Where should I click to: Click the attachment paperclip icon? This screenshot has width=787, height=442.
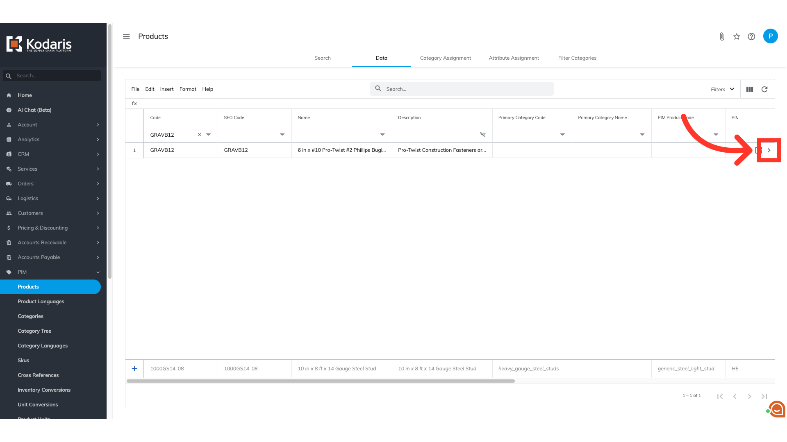pyautogui.click(x=722, y=37)
